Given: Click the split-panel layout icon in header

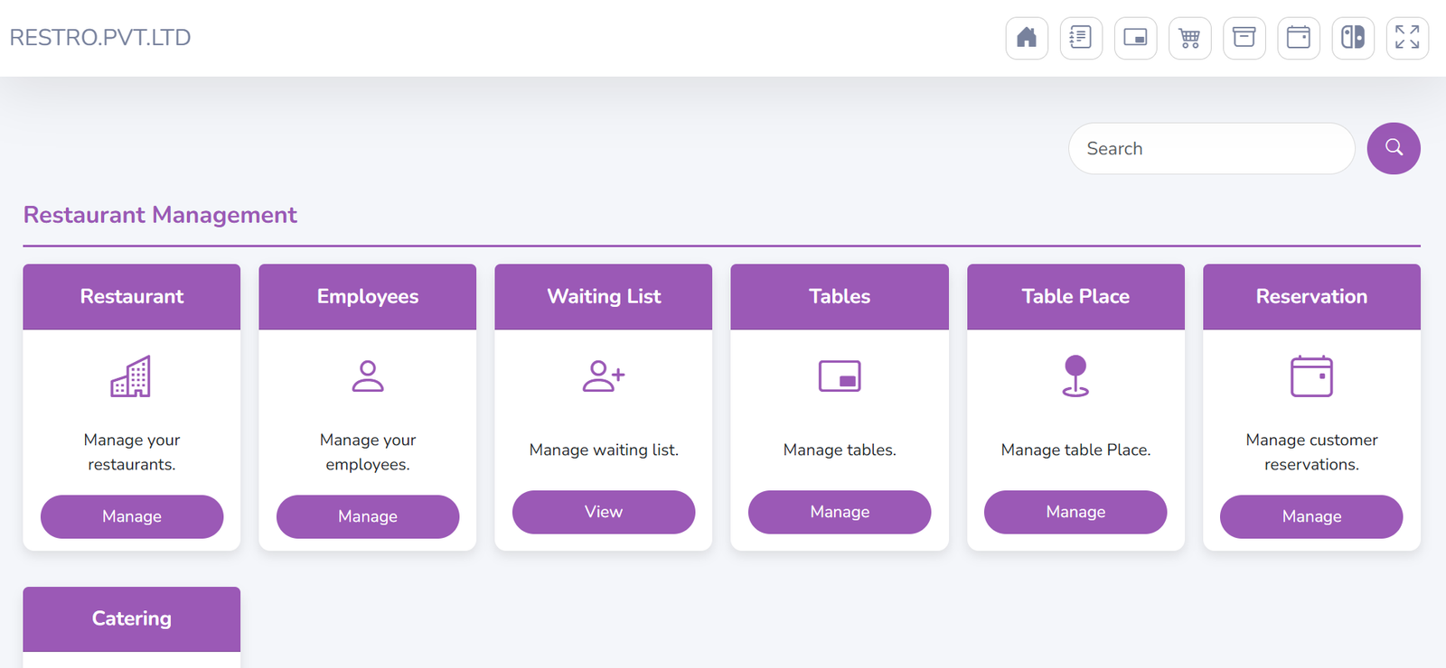Looking at the screenshot, I should [x=1353, y=38].
